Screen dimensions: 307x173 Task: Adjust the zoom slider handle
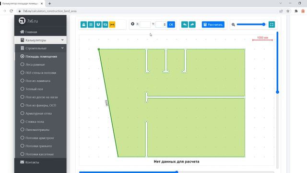point(264,25)
